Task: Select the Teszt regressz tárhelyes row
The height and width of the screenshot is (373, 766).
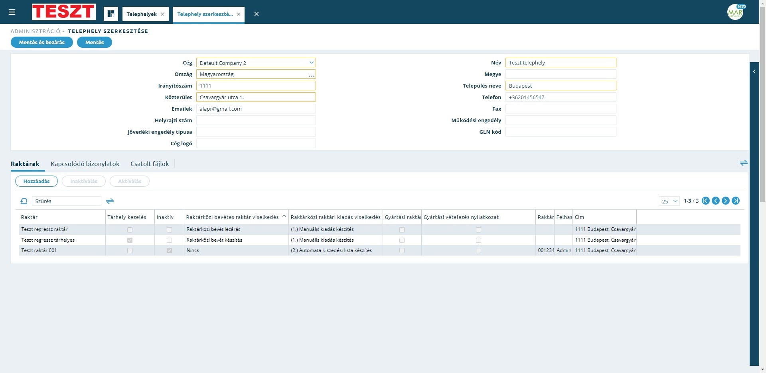Action: pyautogui.click(x=379, y=240)
